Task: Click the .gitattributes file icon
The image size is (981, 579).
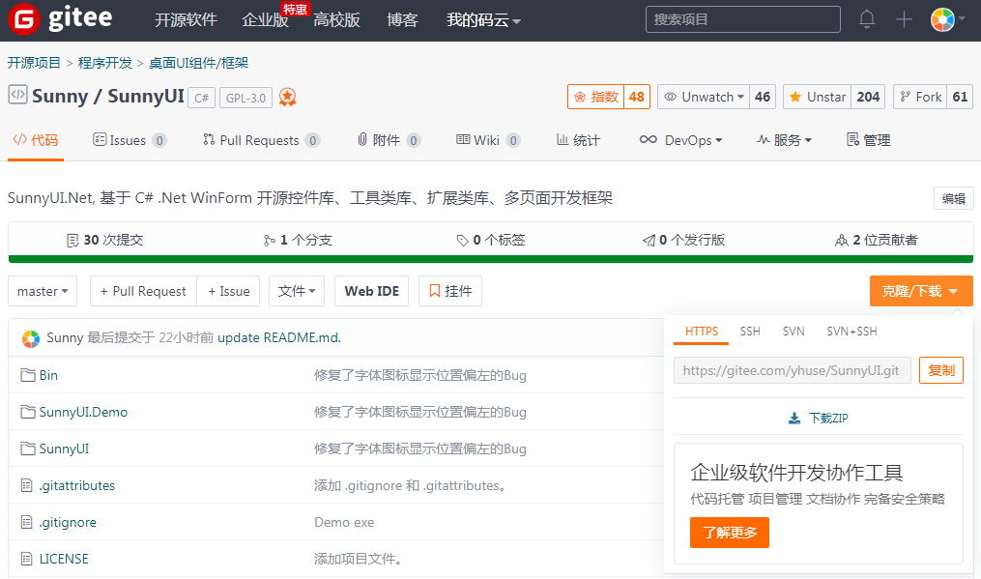Action: tap(26, 485)
